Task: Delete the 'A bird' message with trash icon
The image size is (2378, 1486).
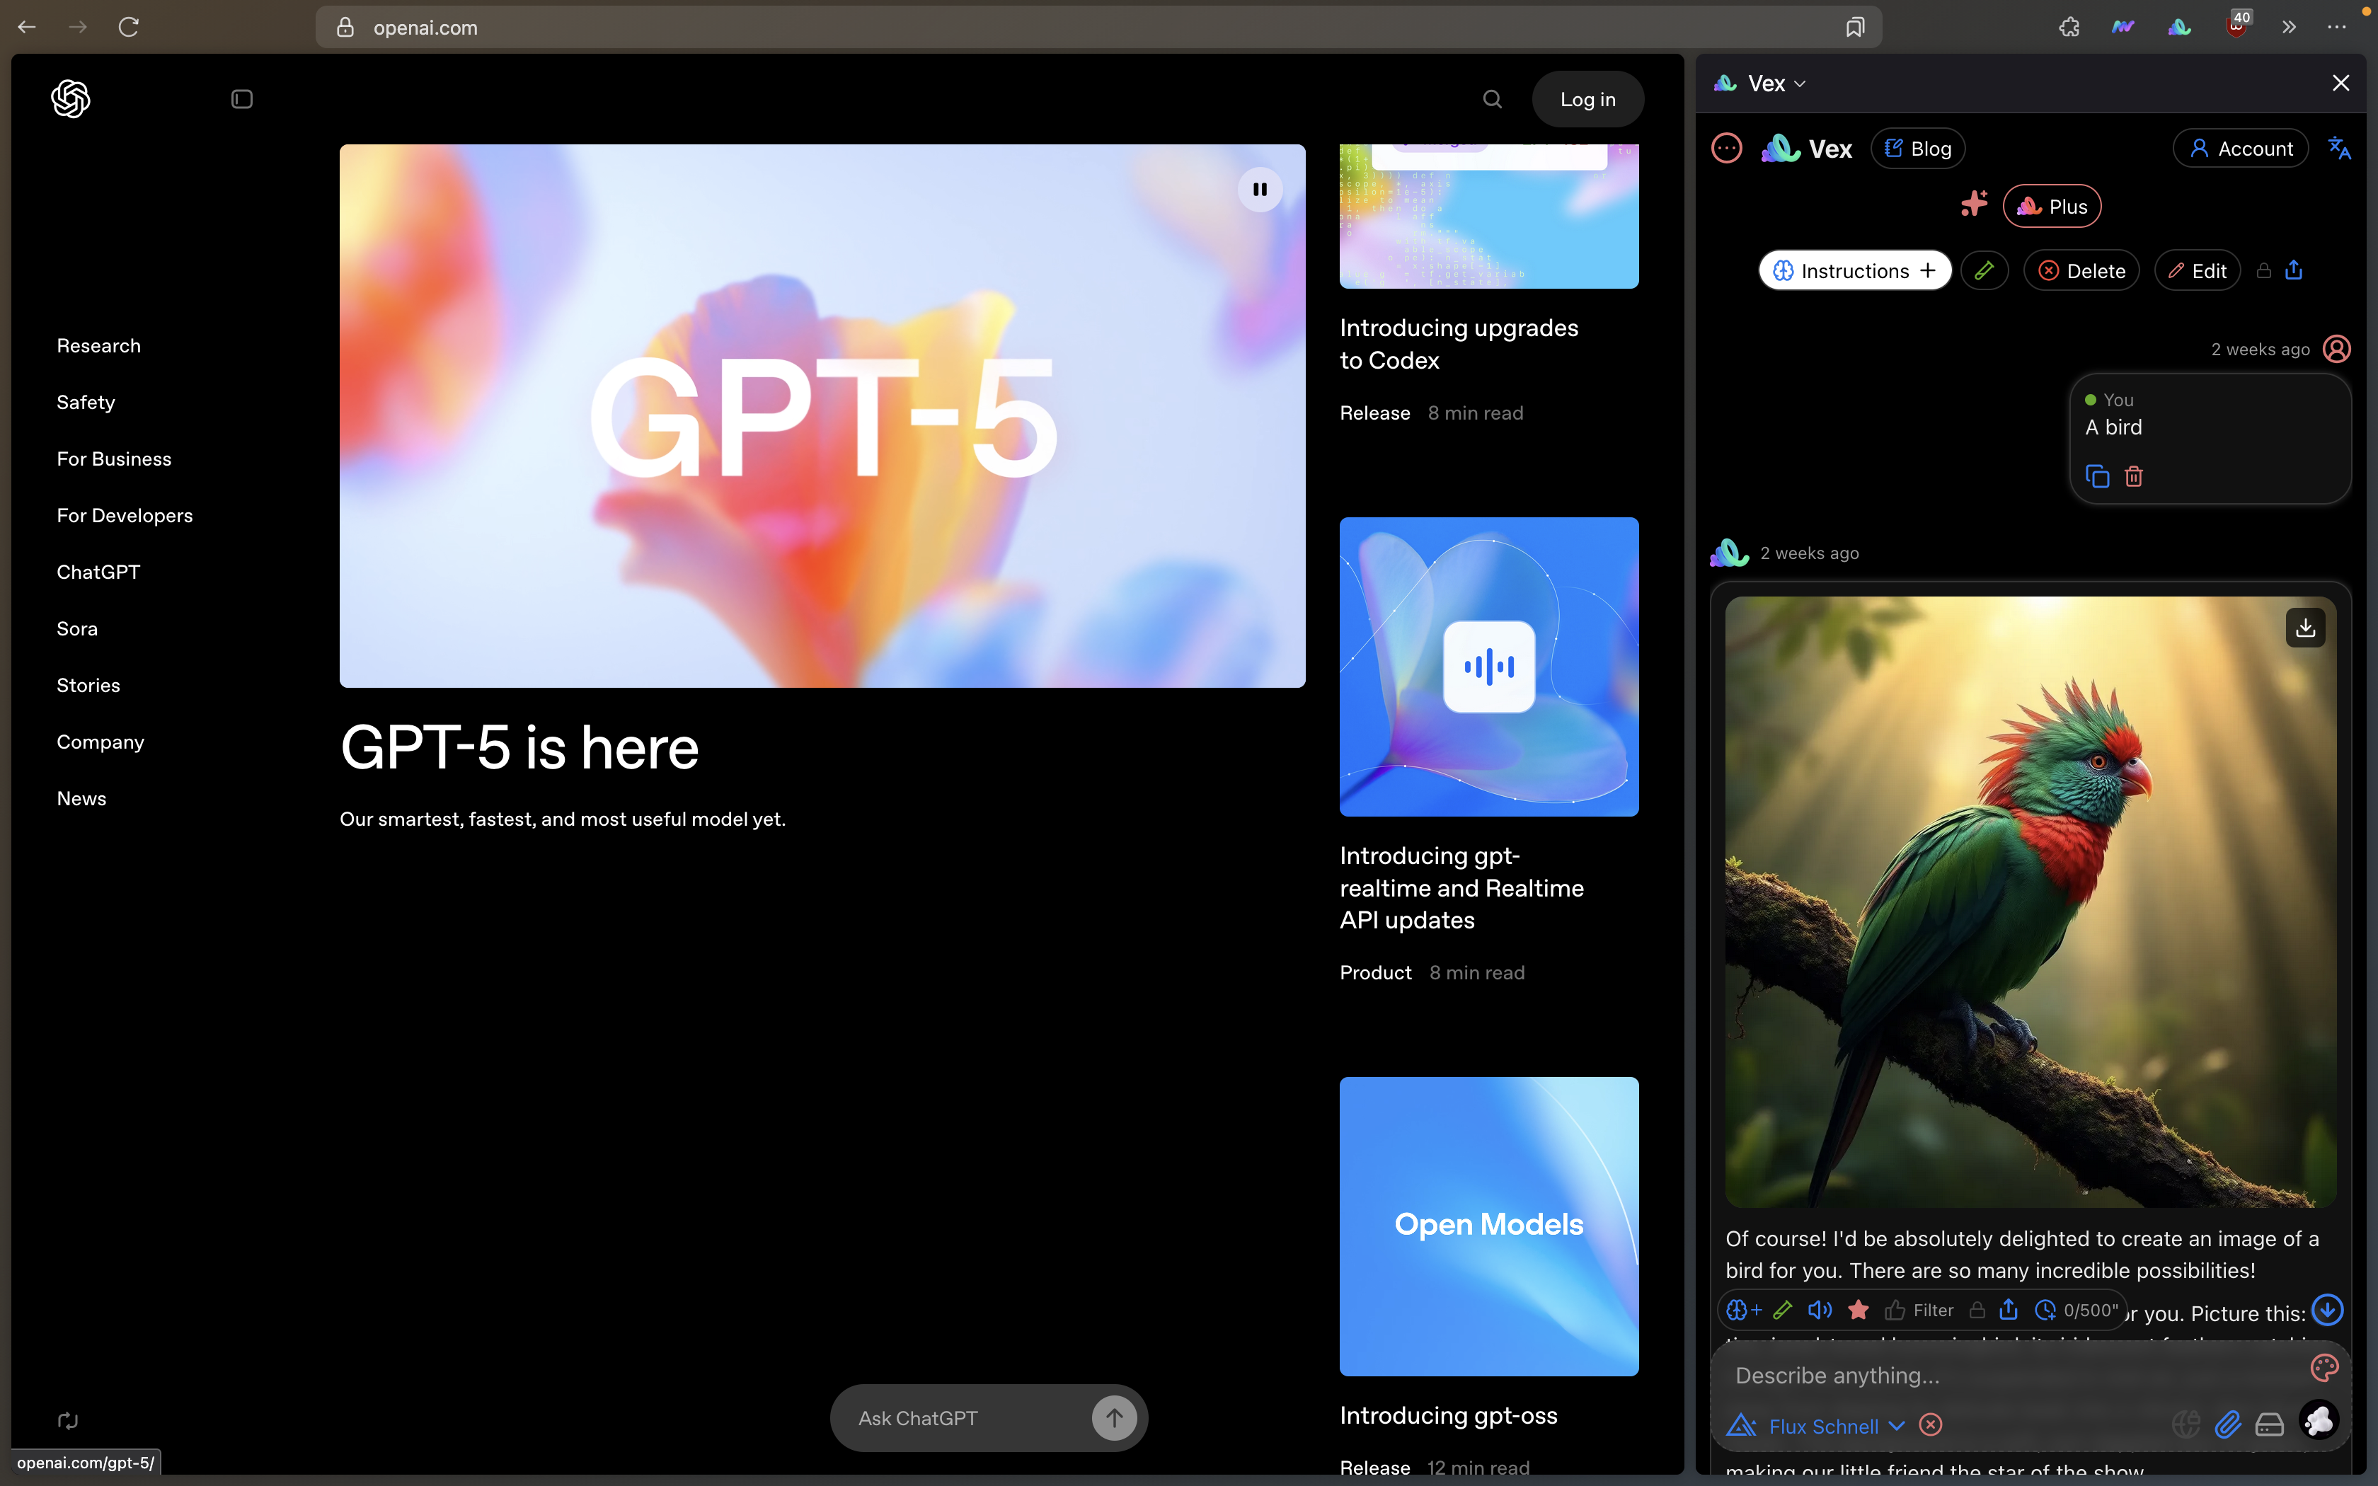Action: [x=2133, y=477]
